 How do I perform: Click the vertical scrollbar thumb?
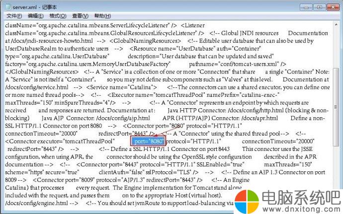pyautogui.click(x=336, y=107)
